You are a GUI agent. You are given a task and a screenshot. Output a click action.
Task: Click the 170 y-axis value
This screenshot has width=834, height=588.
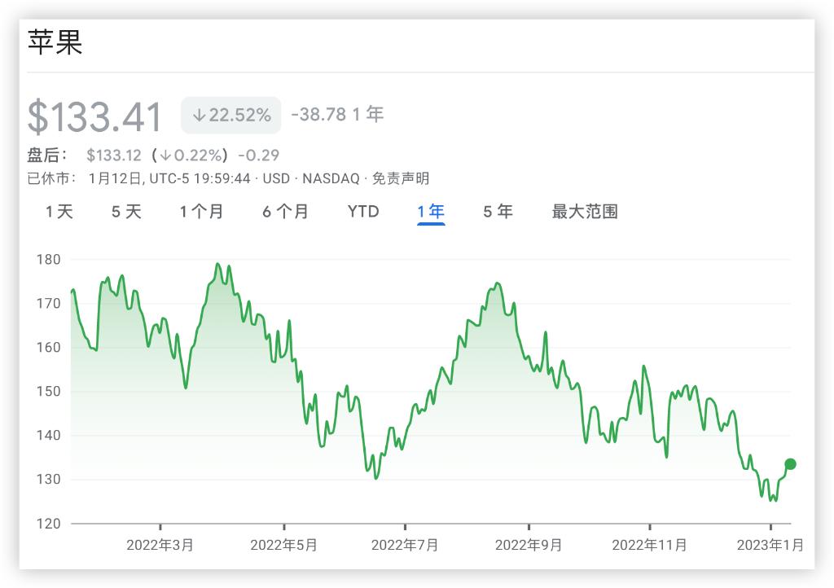48,304
